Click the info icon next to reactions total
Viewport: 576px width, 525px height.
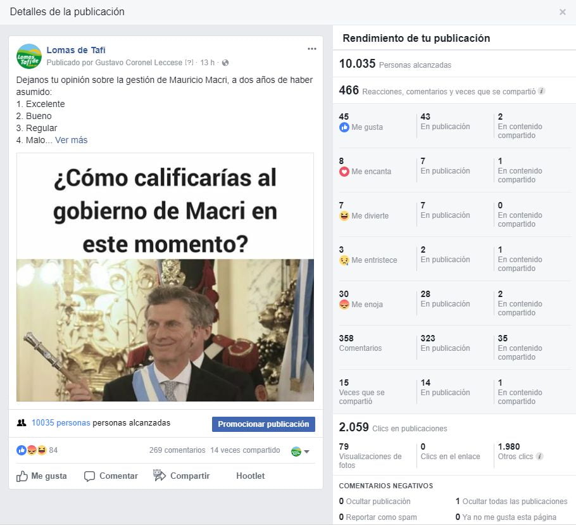(541, 91)
